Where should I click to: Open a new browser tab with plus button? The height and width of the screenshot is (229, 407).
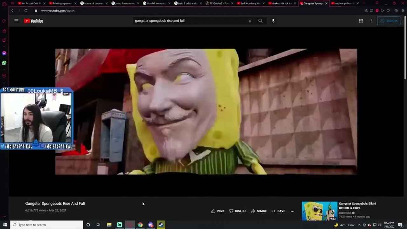point(364,3)
